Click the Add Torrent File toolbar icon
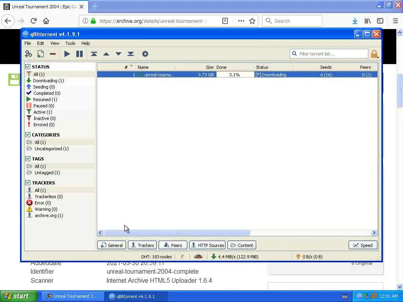The height and width of the screenshot is (302, 403). click(41, 54)
